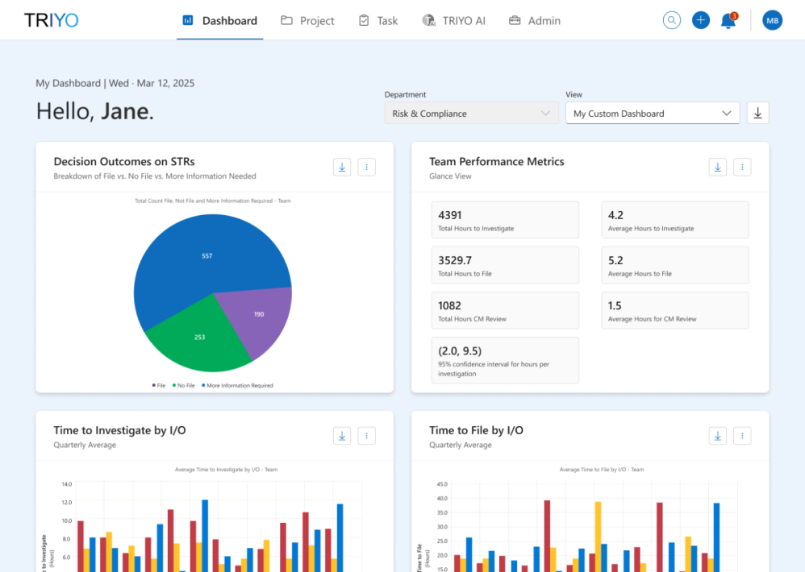Open the My Custom Dashboard view selector

[652, 113]
